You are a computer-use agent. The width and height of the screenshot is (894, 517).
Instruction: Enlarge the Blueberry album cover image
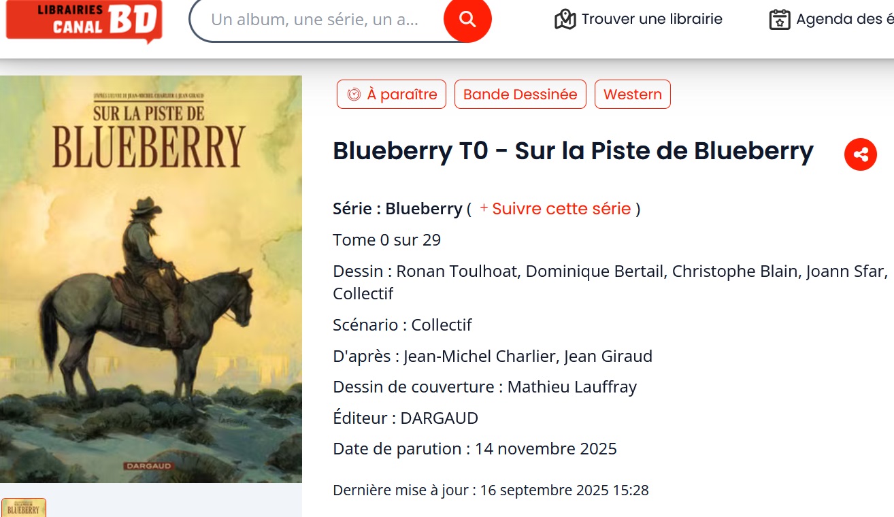point(150,279)
